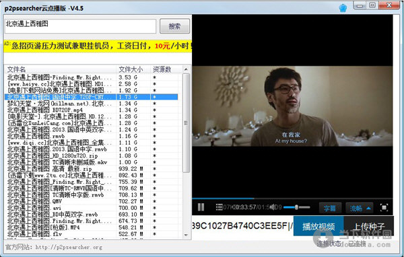Select the [枪版].MP4 result

coord(91,227)
